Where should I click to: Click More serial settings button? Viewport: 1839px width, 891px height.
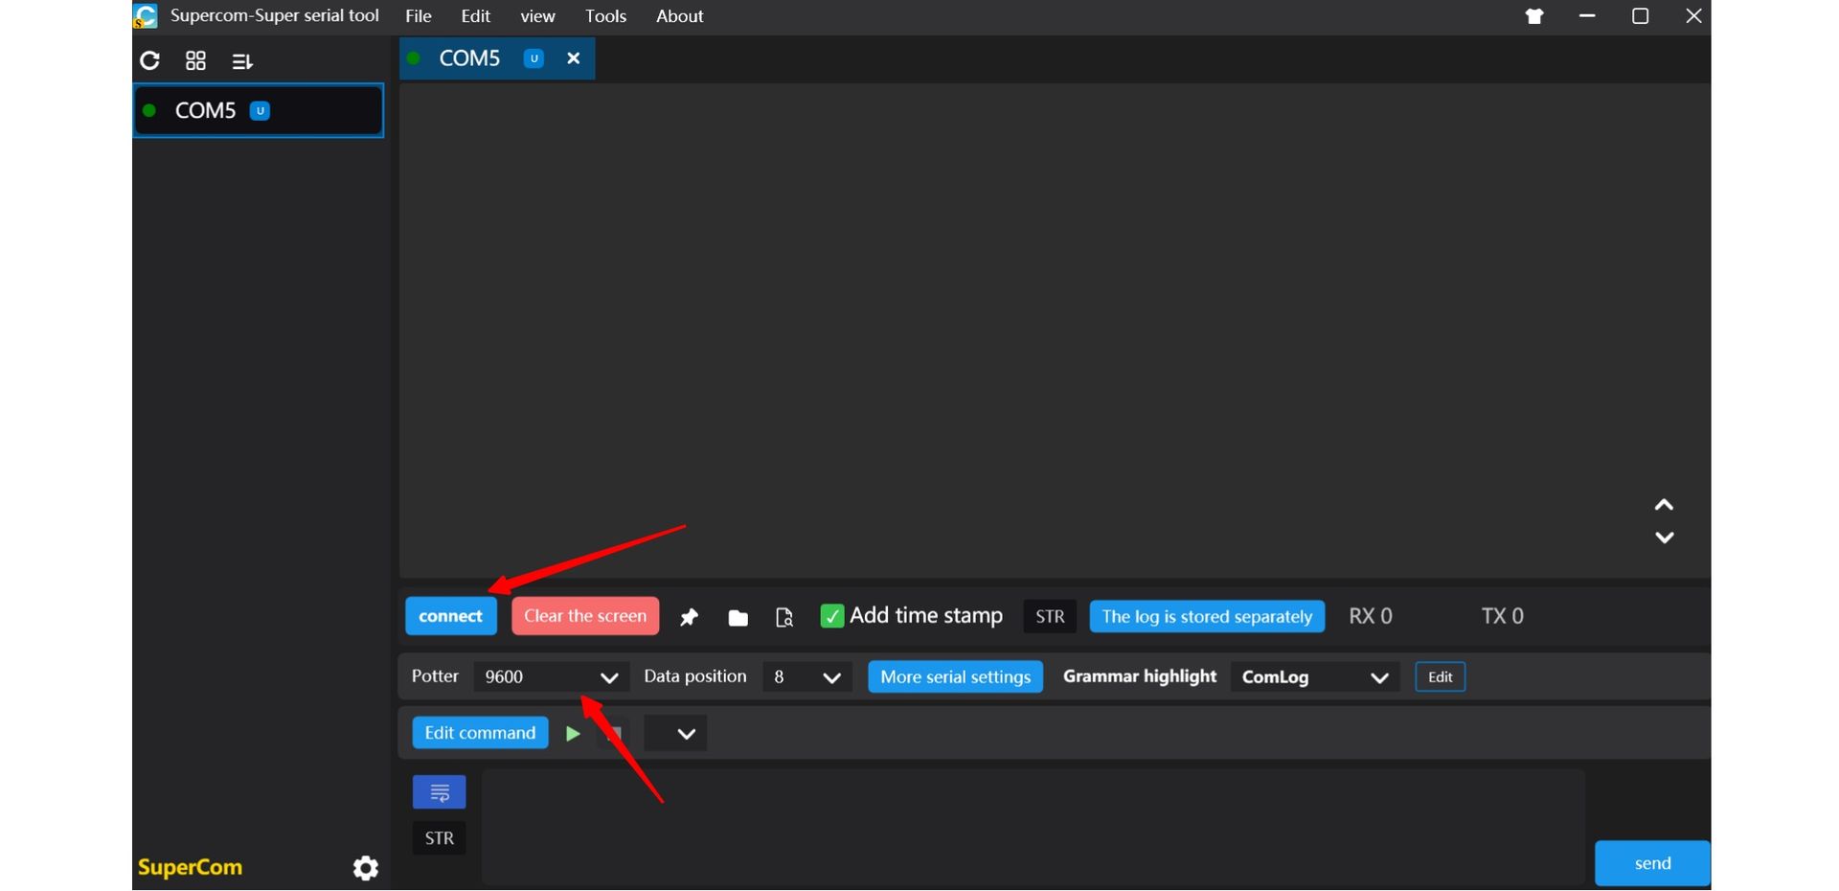pyautogui.click(x=955, y=677)
